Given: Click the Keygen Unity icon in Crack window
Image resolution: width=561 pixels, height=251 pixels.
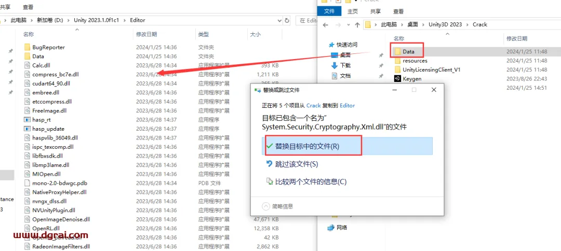Looking at the screenshot, I should [397, 78].
